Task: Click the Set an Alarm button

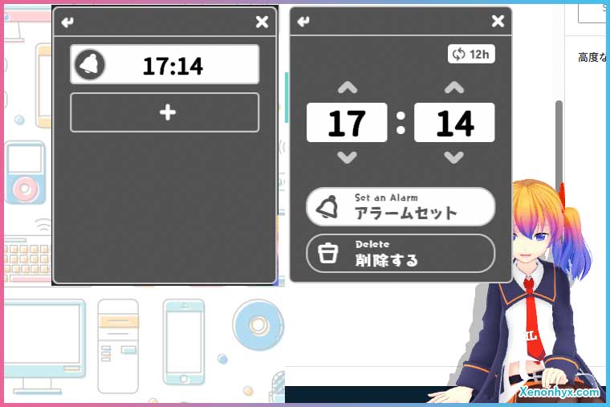Action: (401, 207)
